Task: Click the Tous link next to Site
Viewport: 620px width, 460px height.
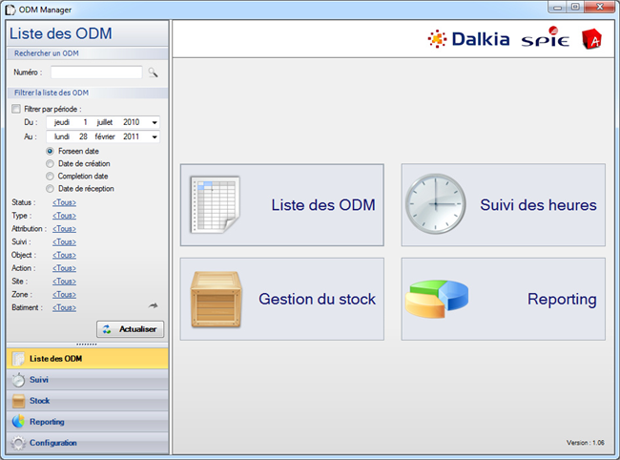Action: [64, 282]
